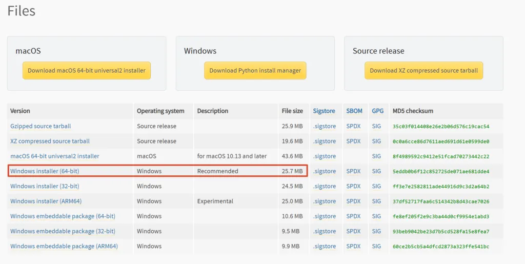Screen dimensions: 525x264
Task: Open SIG for Windows installer (32-bit)
Action: click(376, 186)
